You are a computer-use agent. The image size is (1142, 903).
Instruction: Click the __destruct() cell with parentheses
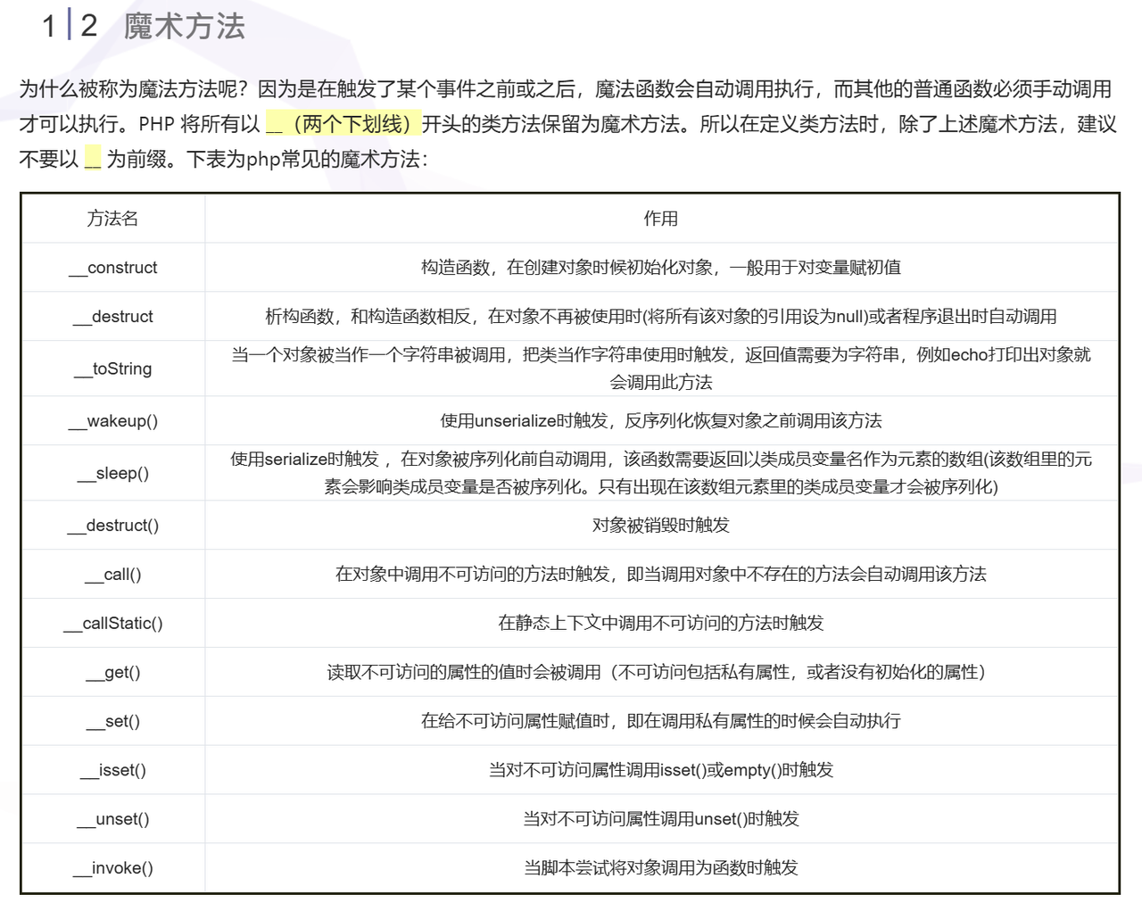(112, 526)
